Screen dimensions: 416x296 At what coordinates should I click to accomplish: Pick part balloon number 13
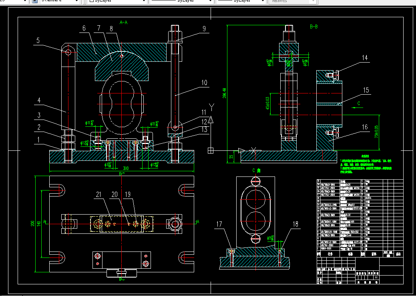(x=204, y=130)
